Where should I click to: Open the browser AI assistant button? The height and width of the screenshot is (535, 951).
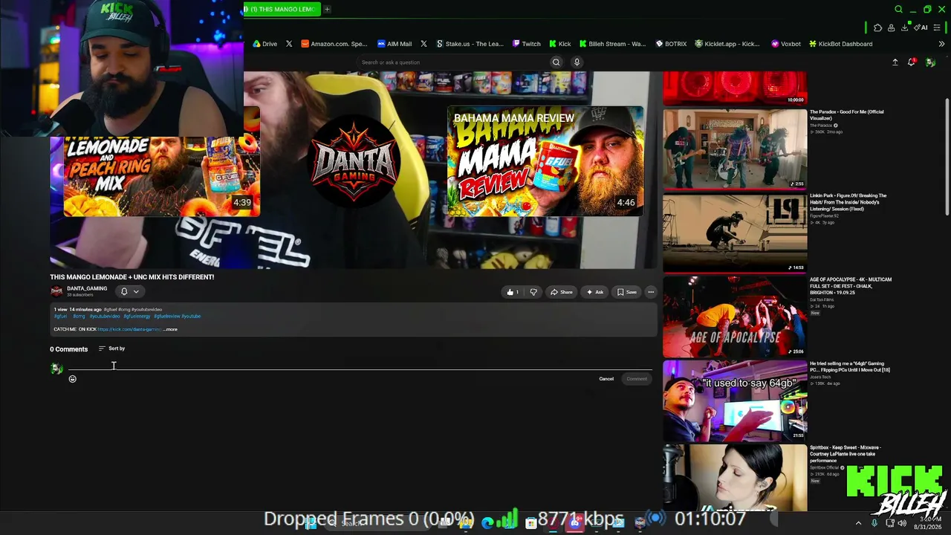921,27
